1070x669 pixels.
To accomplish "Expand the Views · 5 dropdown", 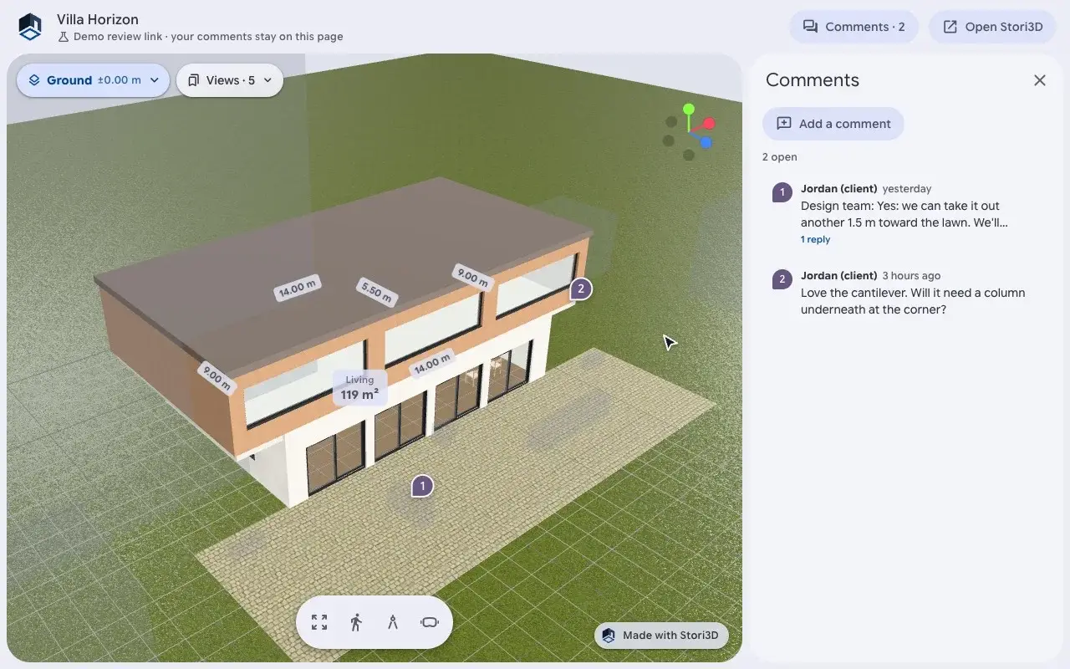I will pos(230,80).
